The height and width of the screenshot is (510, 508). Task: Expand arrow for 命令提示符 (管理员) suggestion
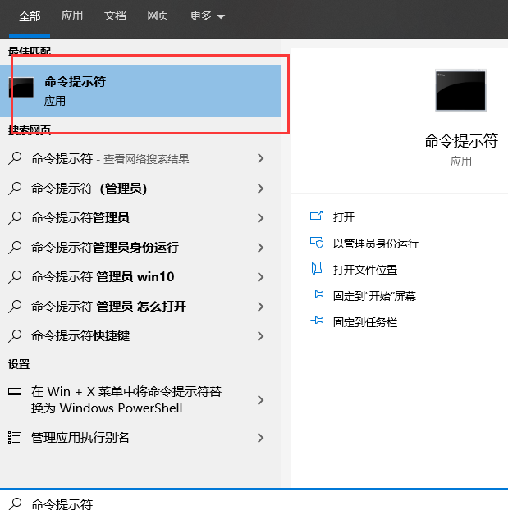pos(260,189)
